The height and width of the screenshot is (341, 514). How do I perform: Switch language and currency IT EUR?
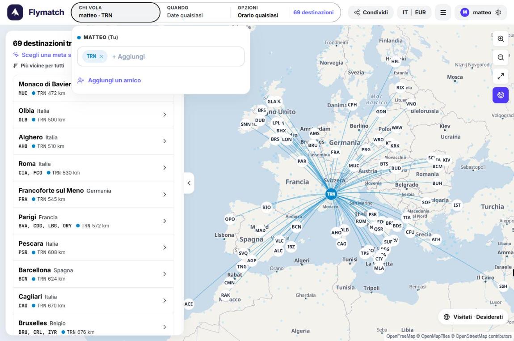tap(414, 13)
